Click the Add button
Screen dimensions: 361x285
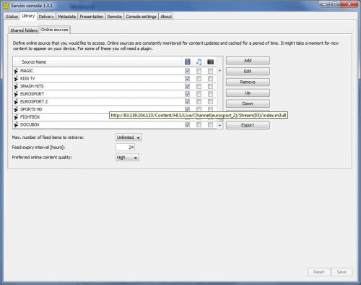click(x=248, y=61)
